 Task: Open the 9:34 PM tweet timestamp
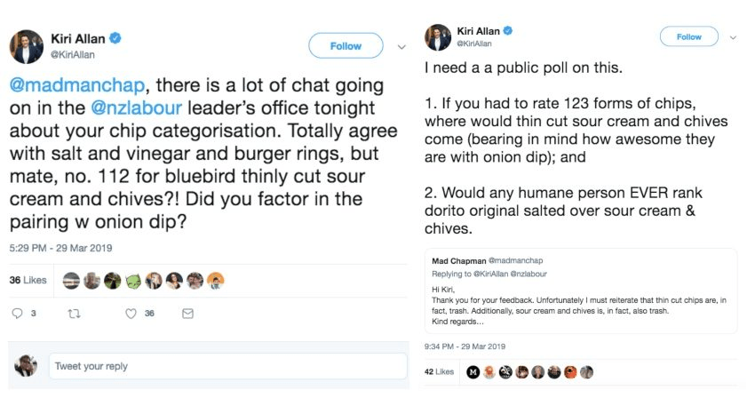pos(467,346)
